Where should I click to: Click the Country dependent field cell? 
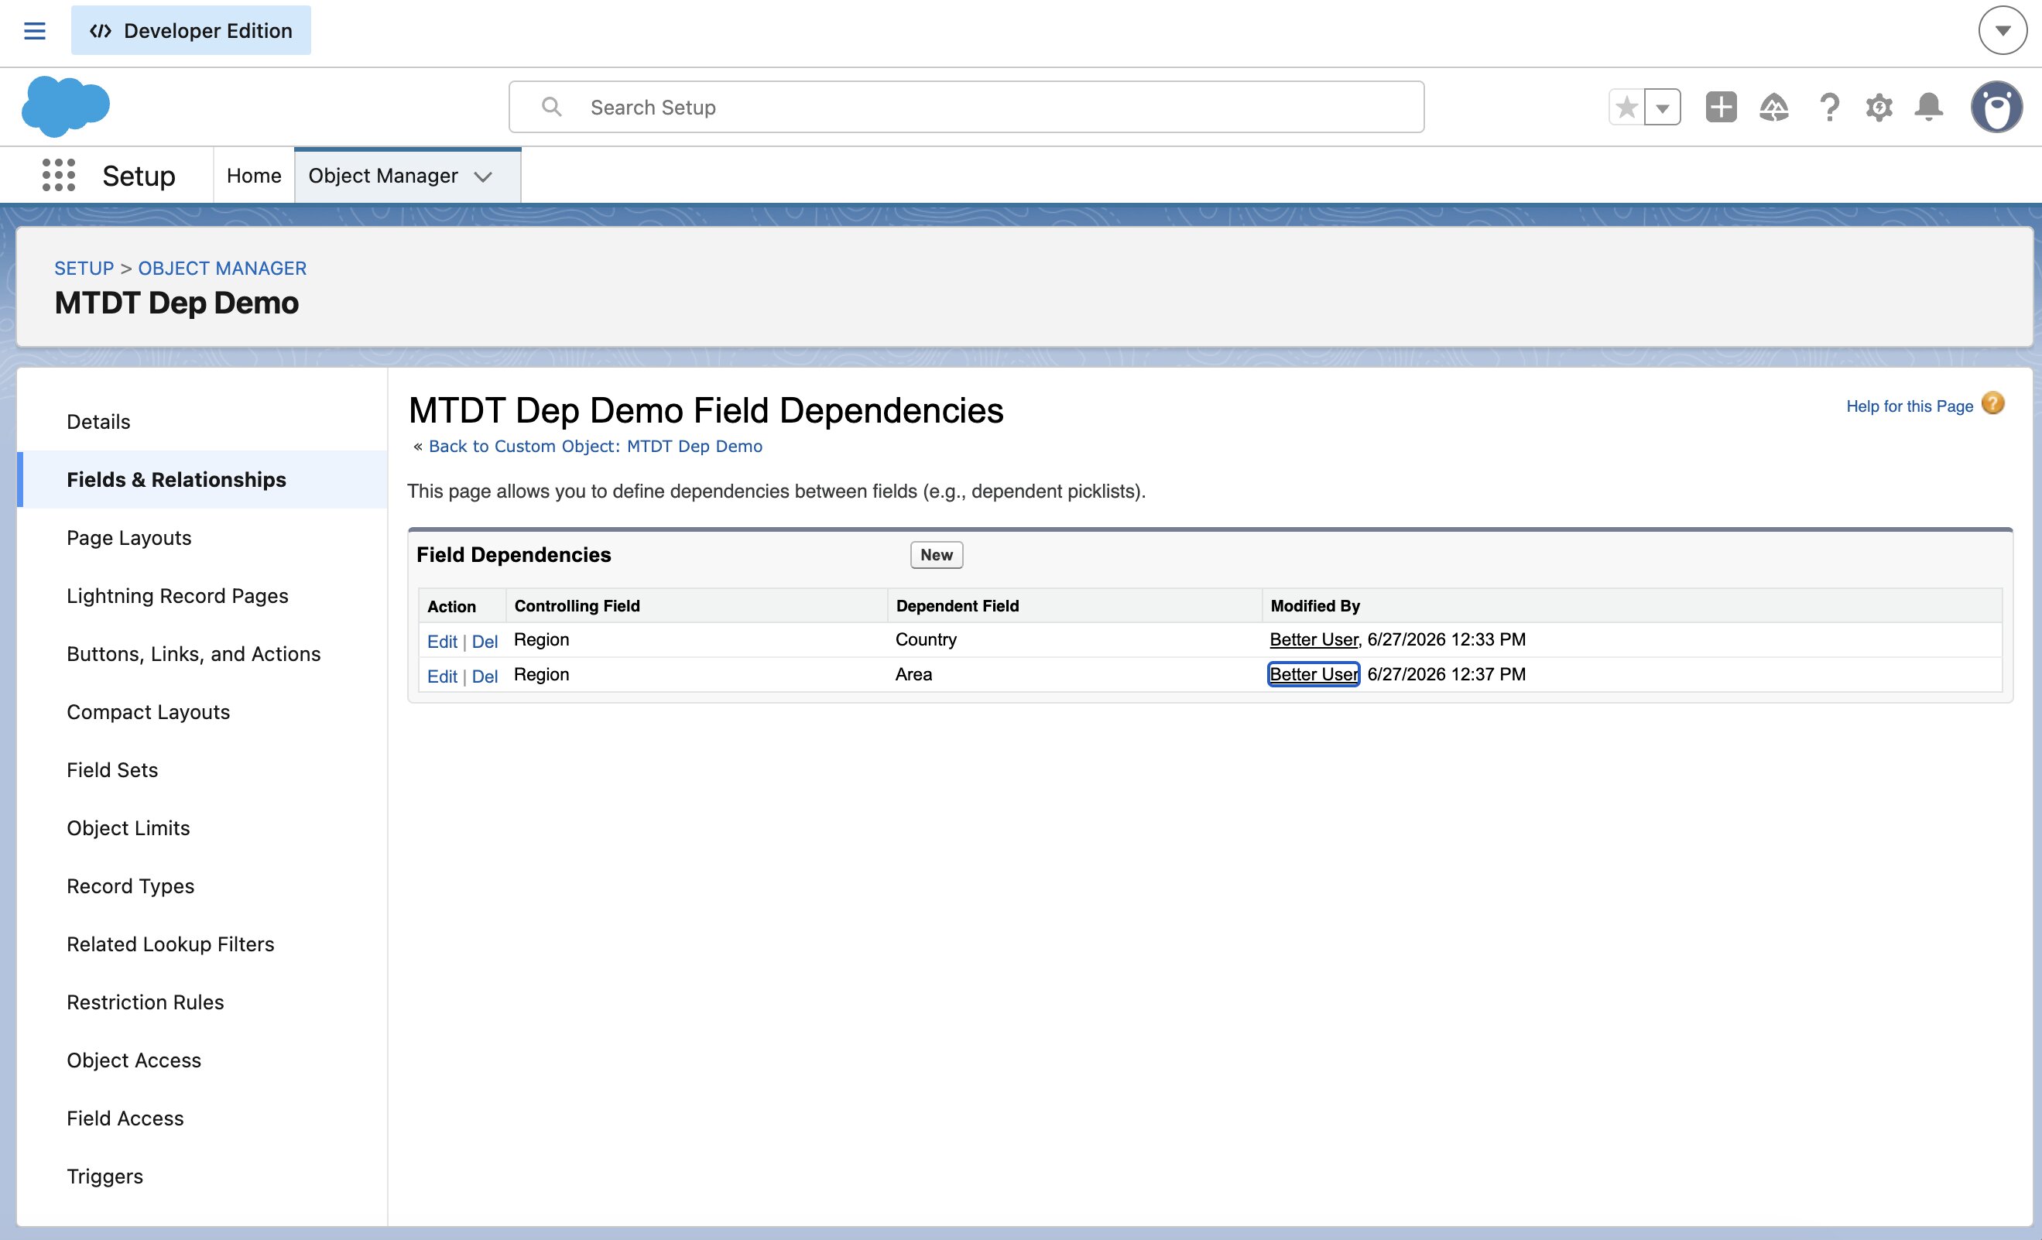click(x=926, y=640)
